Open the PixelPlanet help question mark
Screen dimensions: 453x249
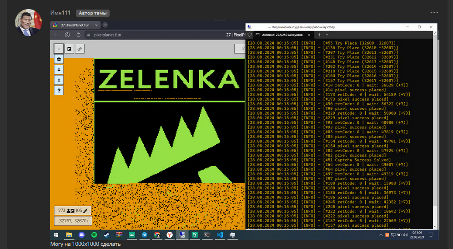(x=59, y=91)
